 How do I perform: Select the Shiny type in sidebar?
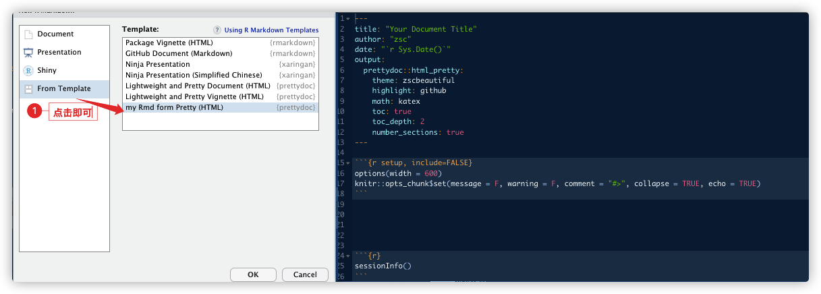pyautogui.click(x=64, y=70)
